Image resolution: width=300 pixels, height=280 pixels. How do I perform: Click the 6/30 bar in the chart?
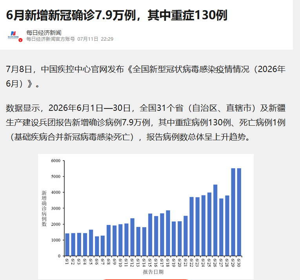239,212
